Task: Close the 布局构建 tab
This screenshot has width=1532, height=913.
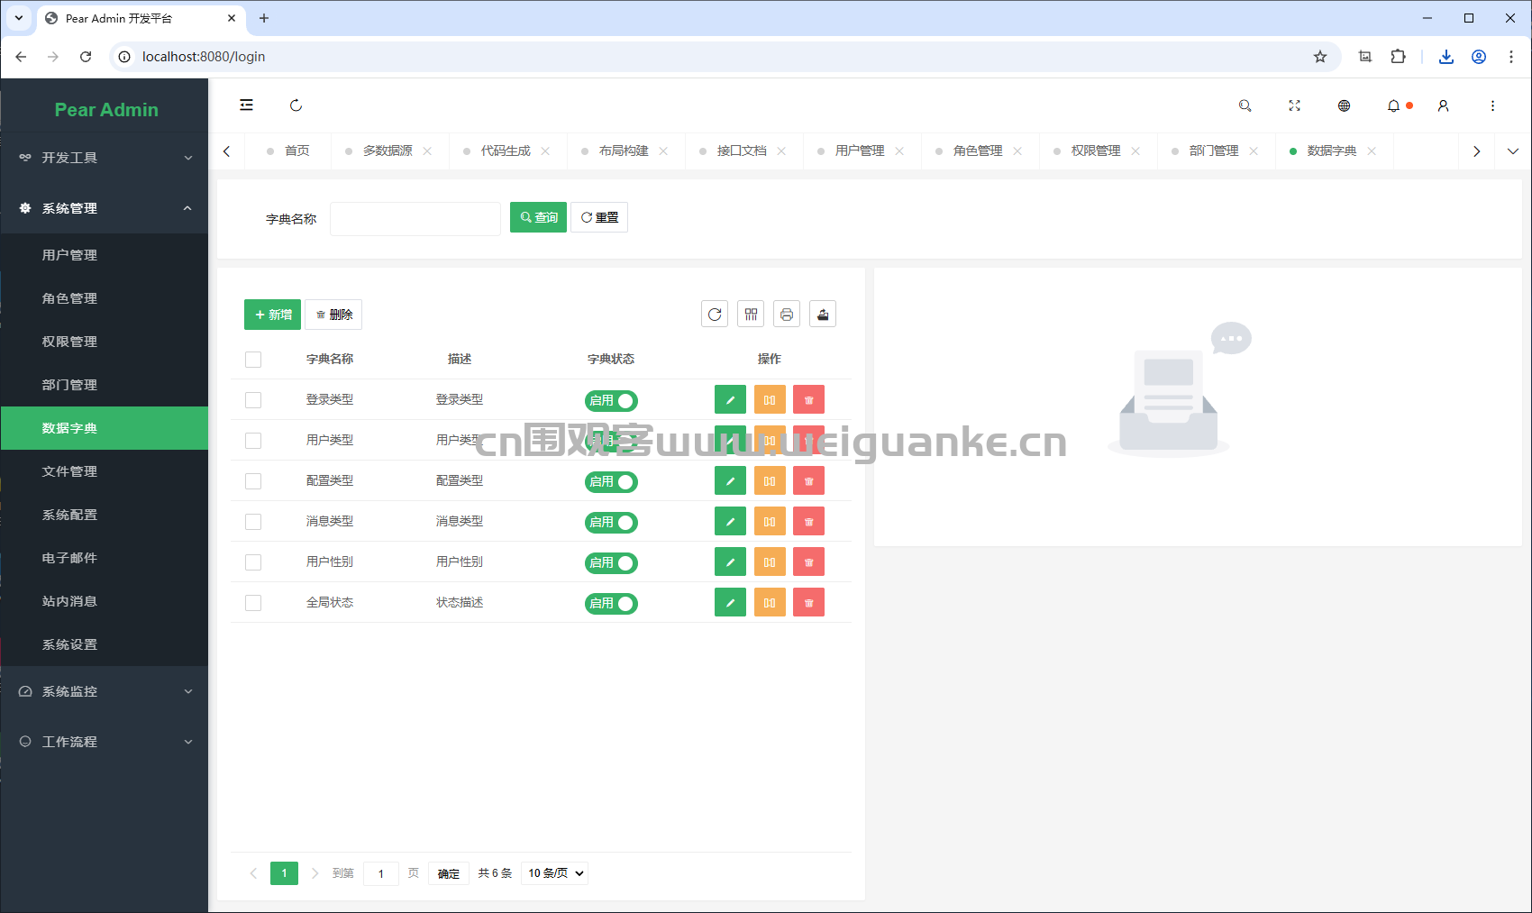Action: 663,151
